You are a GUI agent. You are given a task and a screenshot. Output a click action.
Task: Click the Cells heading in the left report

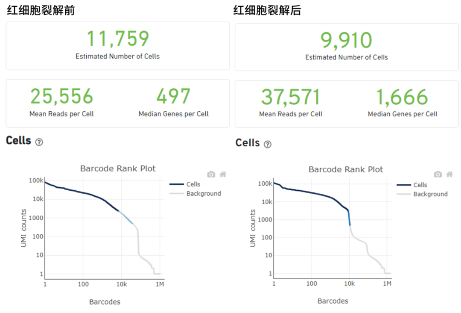tap(19, 141)
